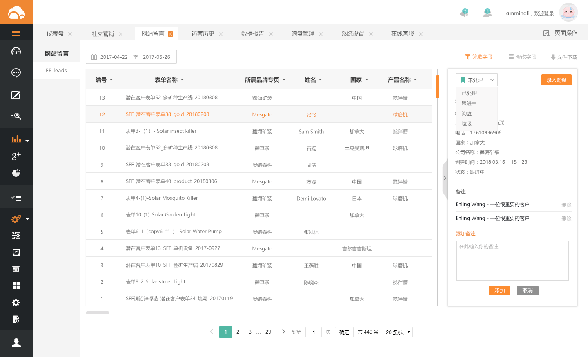The image size is (588, 357).
Task: Expand the 所属品牌专页 column dropdown
Action: click(x=284, y=80)
